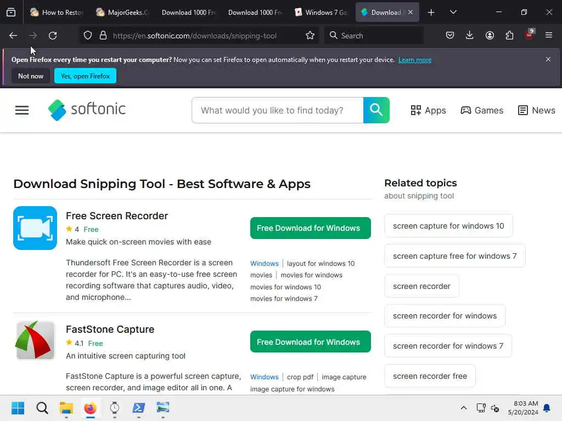The height and width of the screenshot is (421, 562).
Task: Open the taskbar clock and date
Action: (x=523, y=408)
